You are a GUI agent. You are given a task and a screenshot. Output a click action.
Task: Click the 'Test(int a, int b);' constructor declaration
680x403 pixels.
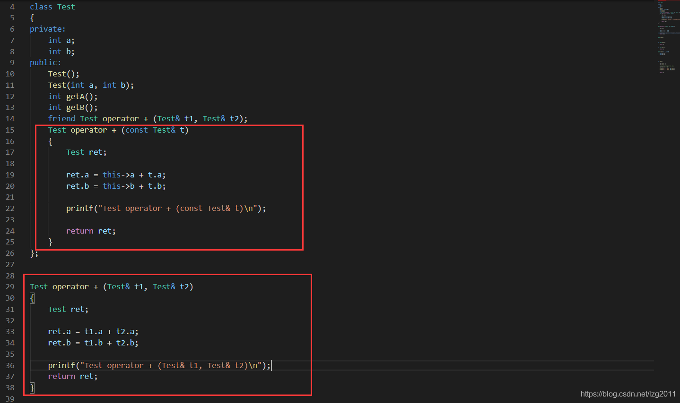[x=91, y=85]
